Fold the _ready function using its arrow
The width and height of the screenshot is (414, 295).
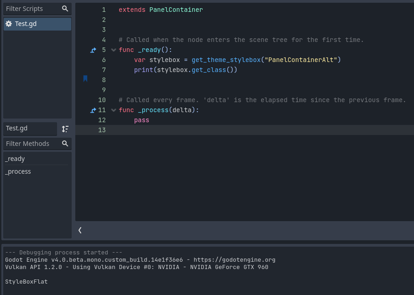point(113,50)
